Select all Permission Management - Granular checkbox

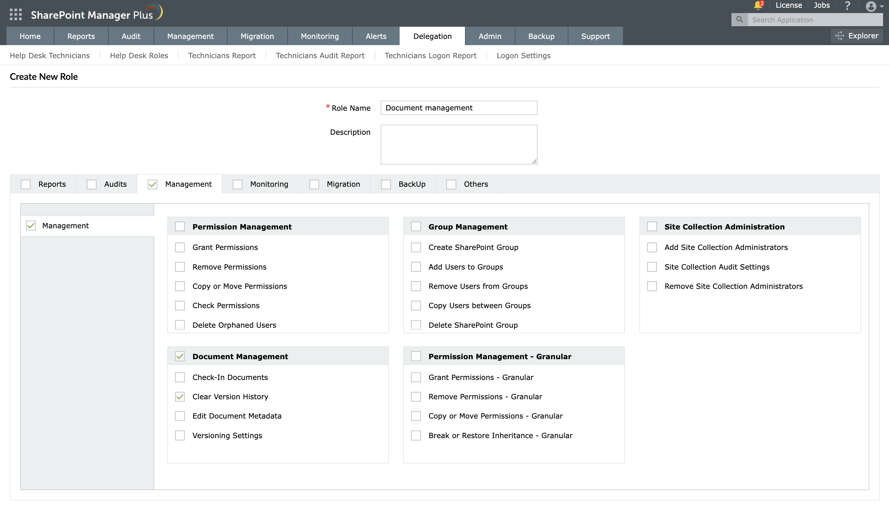pyautogui.click(x=416, y=357)
